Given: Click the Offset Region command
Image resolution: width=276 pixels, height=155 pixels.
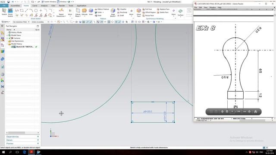Looking at the screenshot, I should pos(149,12).
